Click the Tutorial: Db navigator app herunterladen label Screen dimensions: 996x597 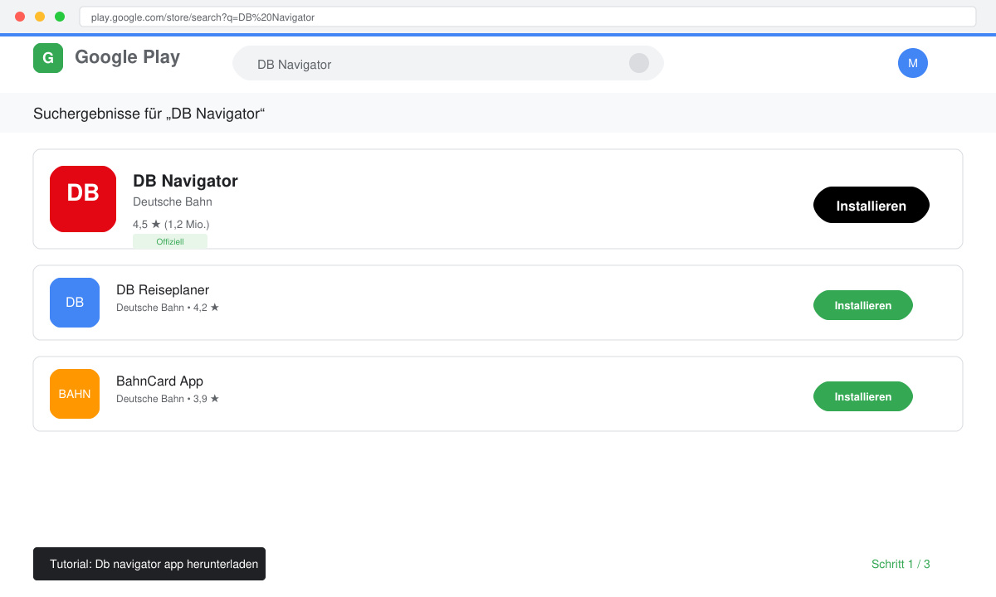(149, 564)
